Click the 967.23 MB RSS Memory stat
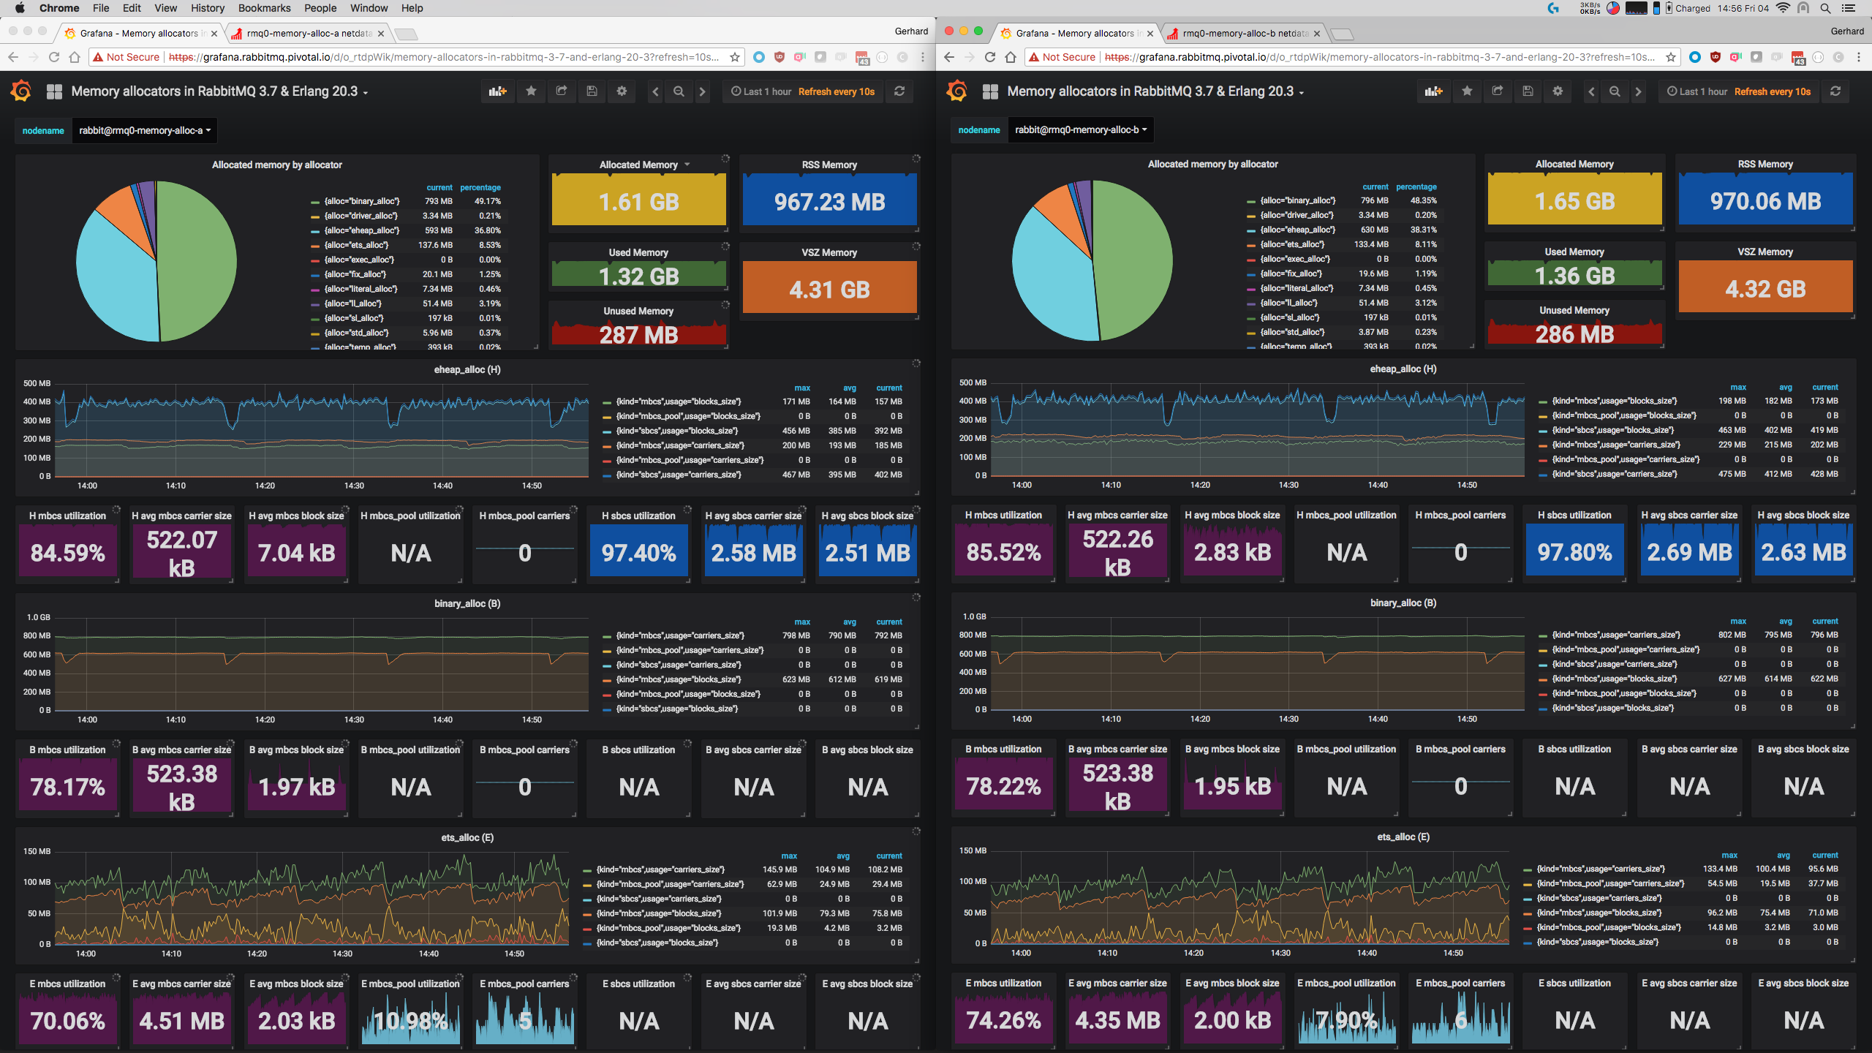This screenshot has height=1053, width=1872. [829, 201]
